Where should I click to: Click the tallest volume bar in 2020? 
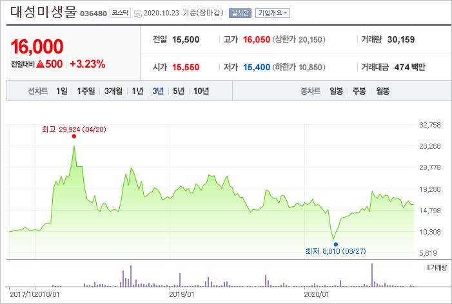click(x=372, y=275)
